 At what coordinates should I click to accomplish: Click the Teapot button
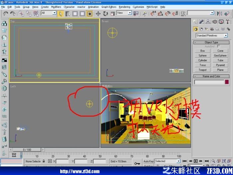(202, 70)
